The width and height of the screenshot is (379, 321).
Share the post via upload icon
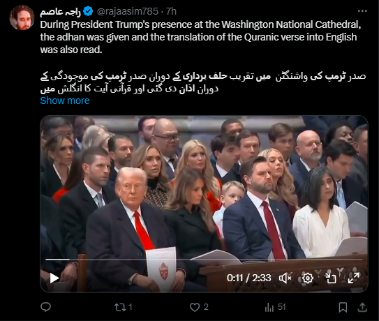(x=362, y=307)
